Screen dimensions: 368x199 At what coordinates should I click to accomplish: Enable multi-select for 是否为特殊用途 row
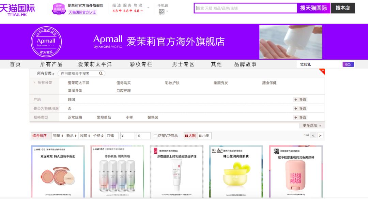(301, 108)
